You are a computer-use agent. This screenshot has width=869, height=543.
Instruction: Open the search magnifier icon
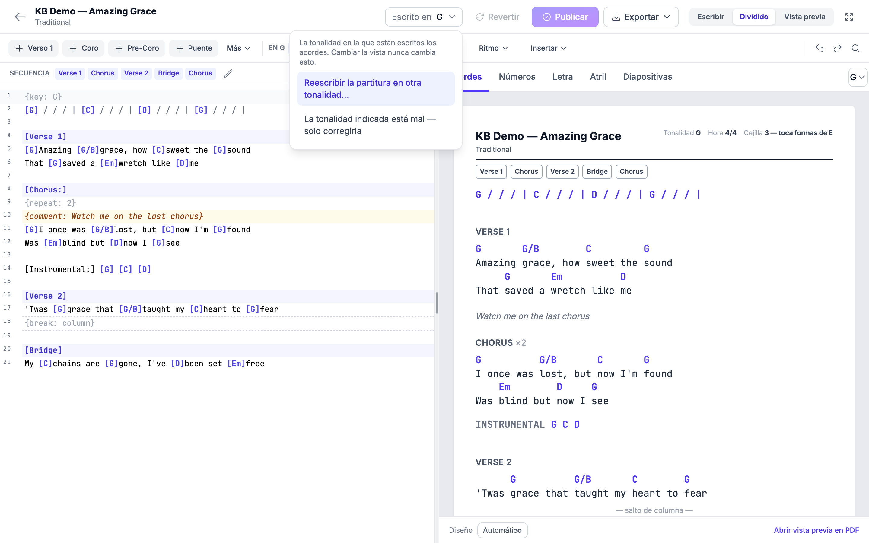(x=856, y=48)
